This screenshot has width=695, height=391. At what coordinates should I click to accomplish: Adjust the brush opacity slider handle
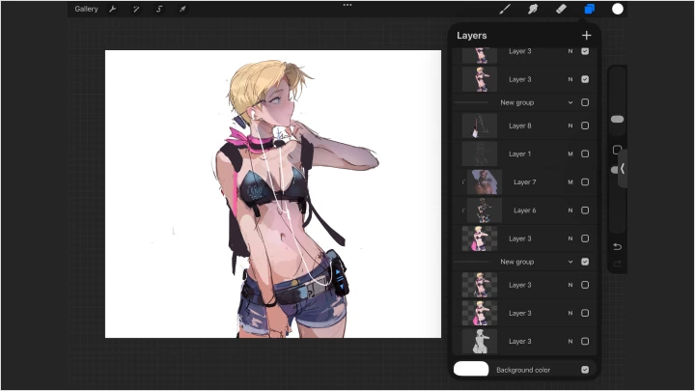(x=614, y=170)
